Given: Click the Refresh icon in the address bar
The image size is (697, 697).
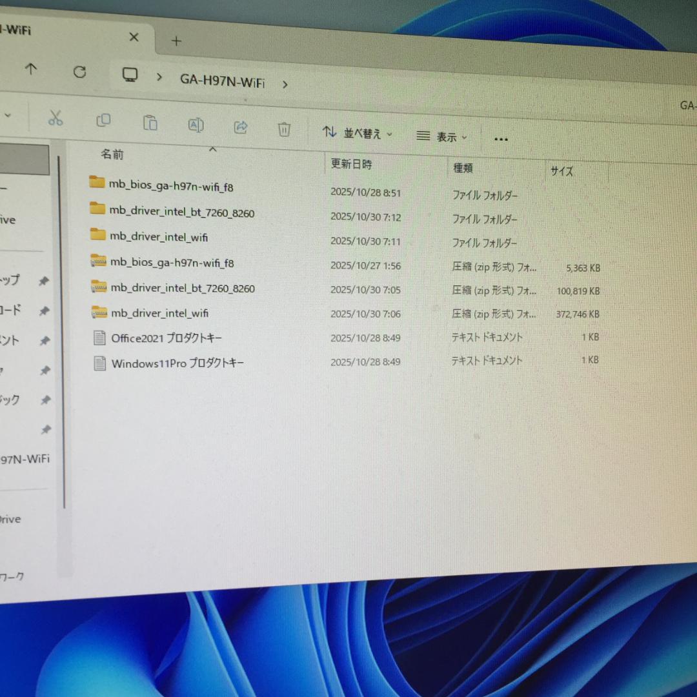Looking at the screenshot, I should pos(79,72).
